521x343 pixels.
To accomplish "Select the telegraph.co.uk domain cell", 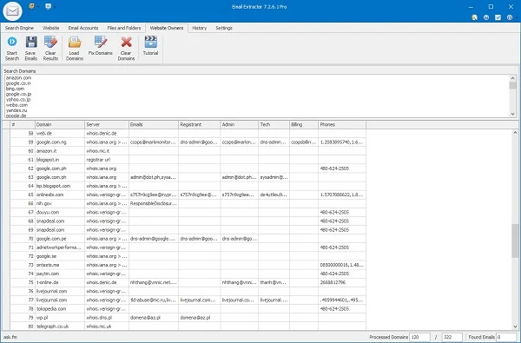I will [60, 327].
